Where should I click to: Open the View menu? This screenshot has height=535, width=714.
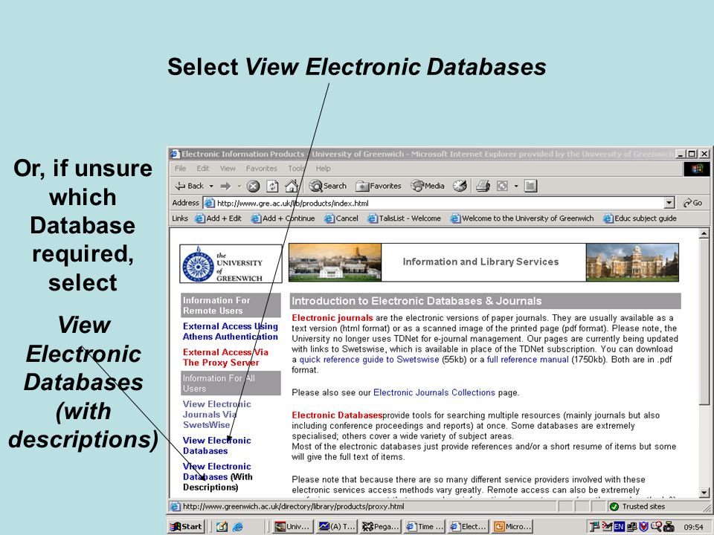pyautogui.click(x=228, y=169)
